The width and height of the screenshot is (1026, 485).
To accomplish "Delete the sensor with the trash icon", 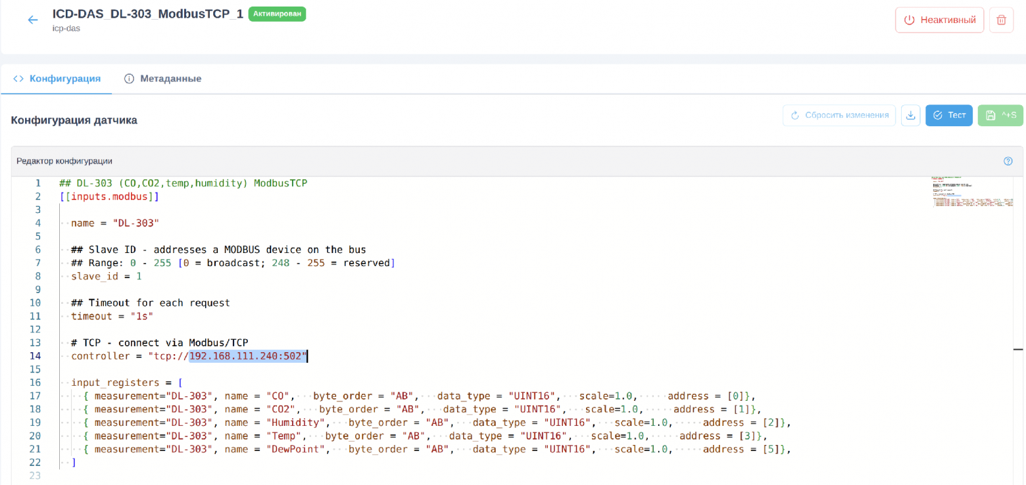I will pos(1002,20).
